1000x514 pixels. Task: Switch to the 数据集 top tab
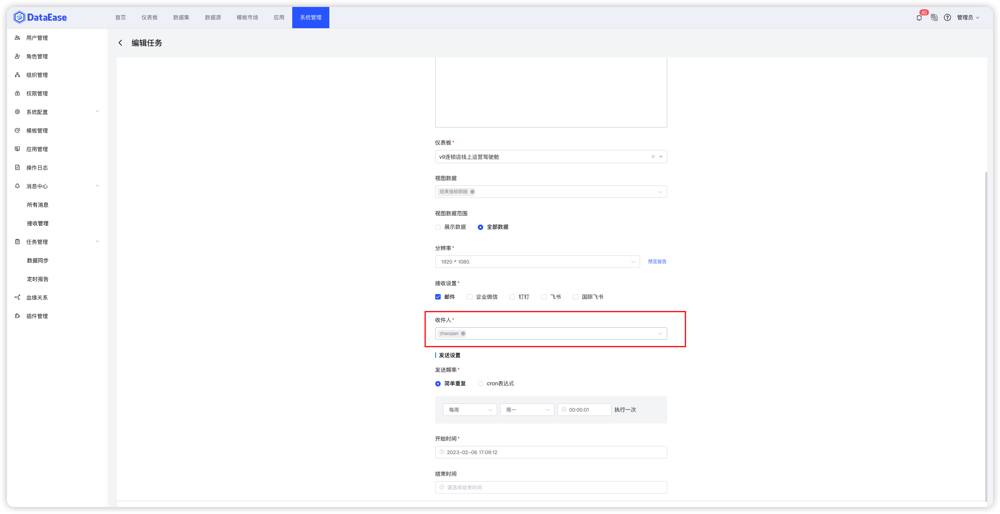[x=181, y=17]
